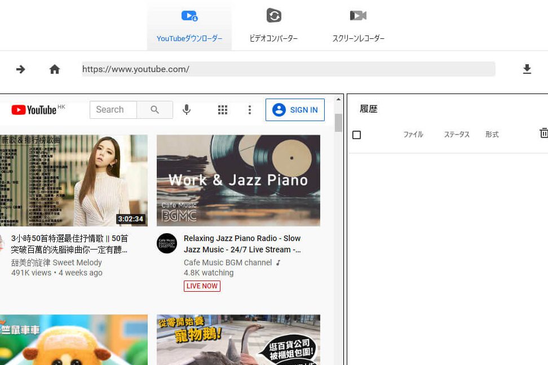Click the trash delete icon in history

[544, 133]
